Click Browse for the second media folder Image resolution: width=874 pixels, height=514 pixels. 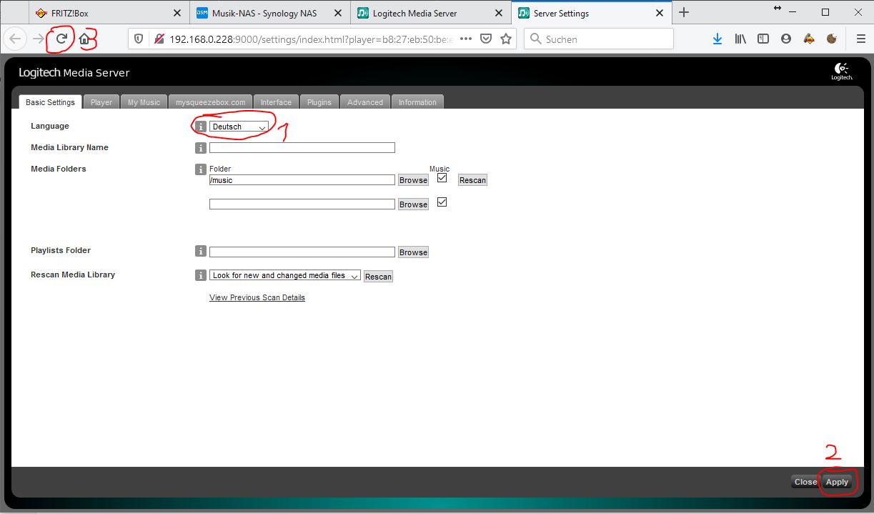coord(413,204)
